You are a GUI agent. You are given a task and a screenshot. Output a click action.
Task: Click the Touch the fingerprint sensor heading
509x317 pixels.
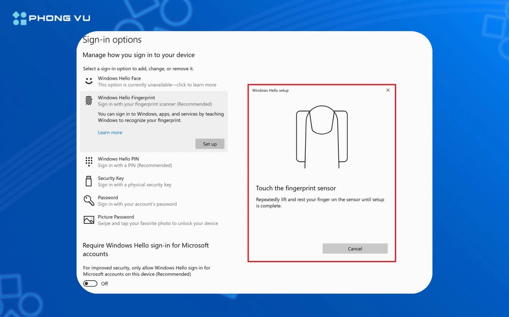(296, 188)
